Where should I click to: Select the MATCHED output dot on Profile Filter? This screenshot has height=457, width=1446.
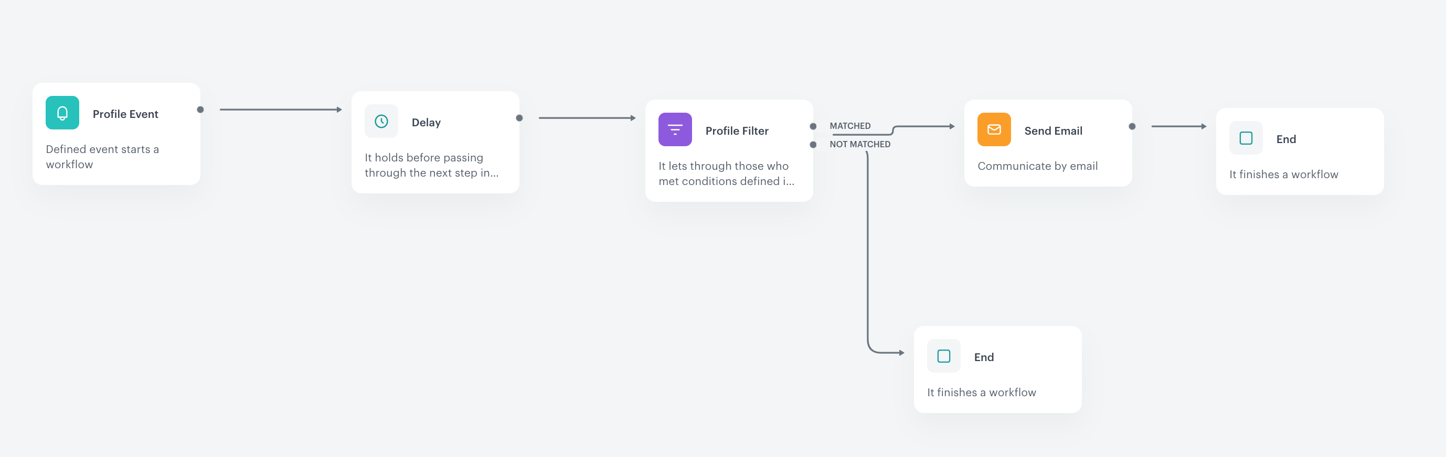click(812, 126)
